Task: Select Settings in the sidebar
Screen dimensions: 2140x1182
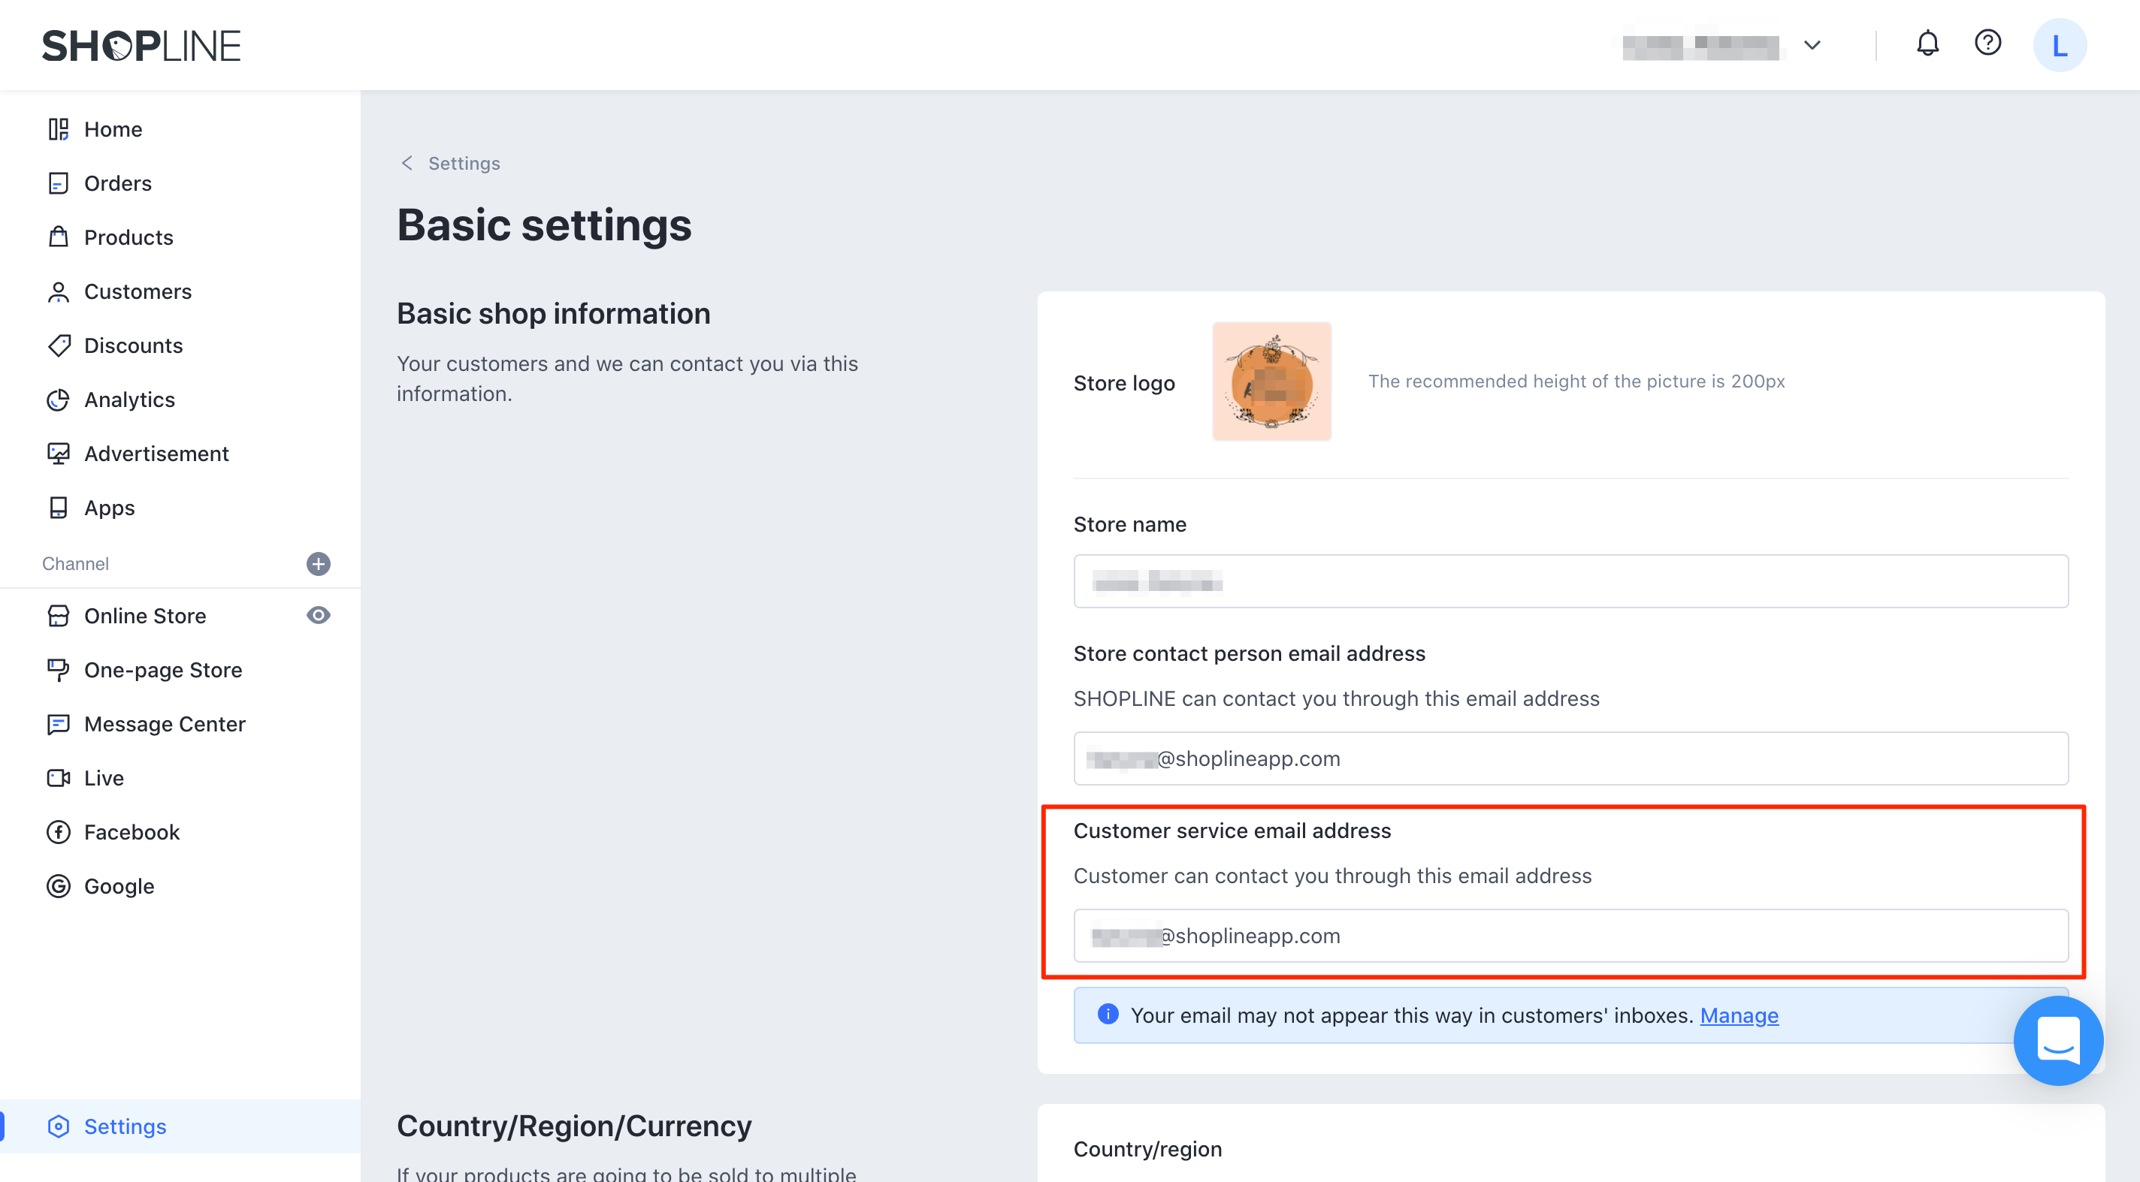Action: point(125,1126)
